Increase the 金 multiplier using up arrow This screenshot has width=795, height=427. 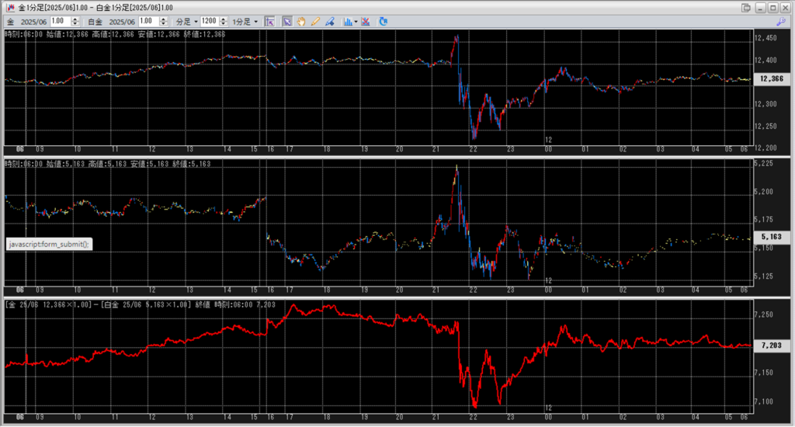[x=76, y=19]
